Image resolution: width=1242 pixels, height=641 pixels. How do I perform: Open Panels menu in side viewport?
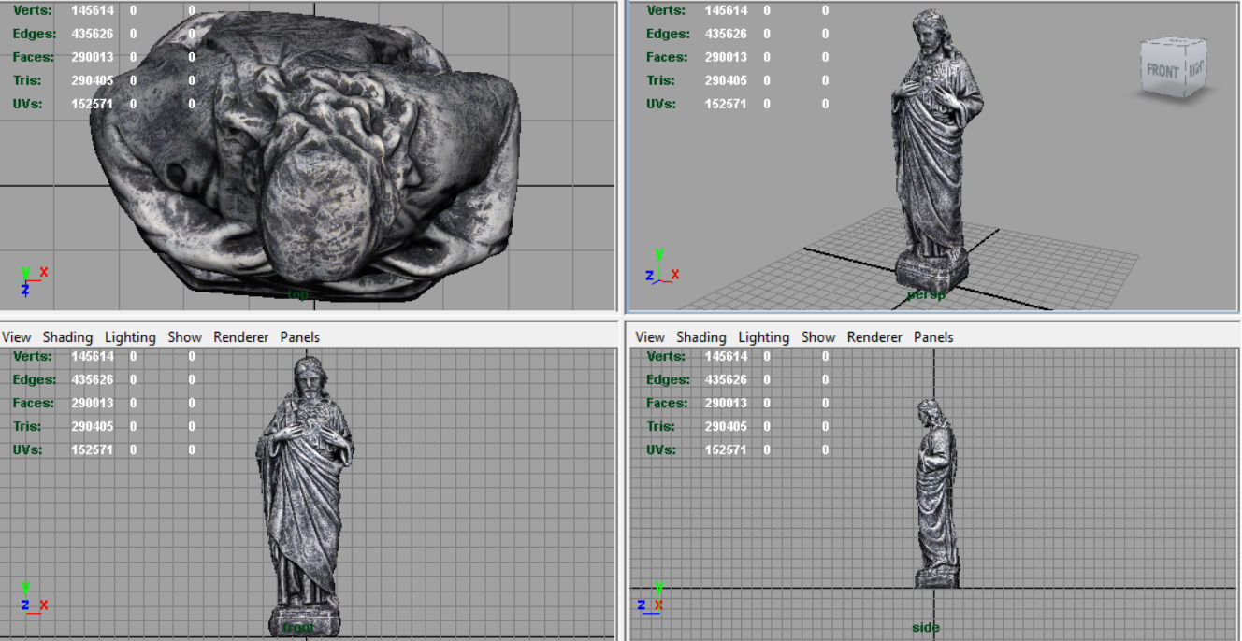coord(933,337)
